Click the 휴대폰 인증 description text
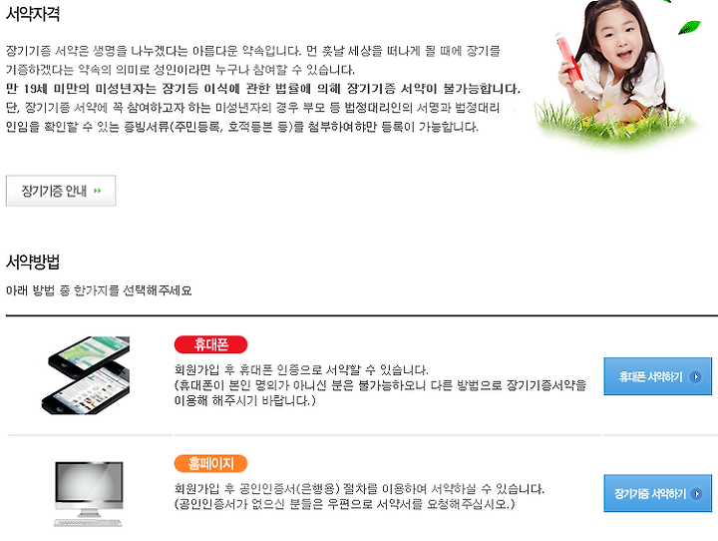 pyautogui.click(x=380, y=385)
